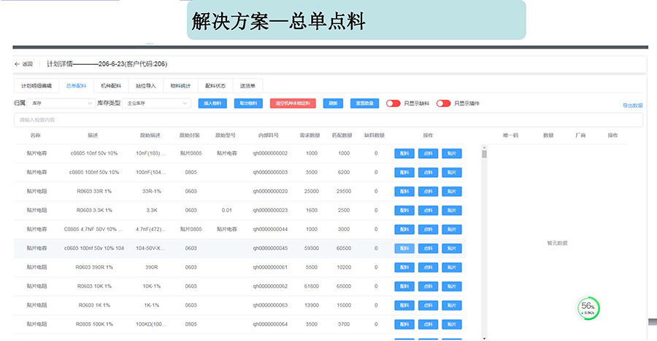The width and height of the screenshot is (657, 341).
Task: Click 配料 button for qh0000000002 row
Action: tap(404, 153)
